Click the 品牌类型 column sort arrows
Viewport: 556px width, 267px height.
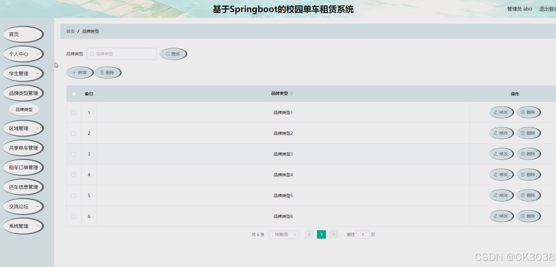point(291,93)
